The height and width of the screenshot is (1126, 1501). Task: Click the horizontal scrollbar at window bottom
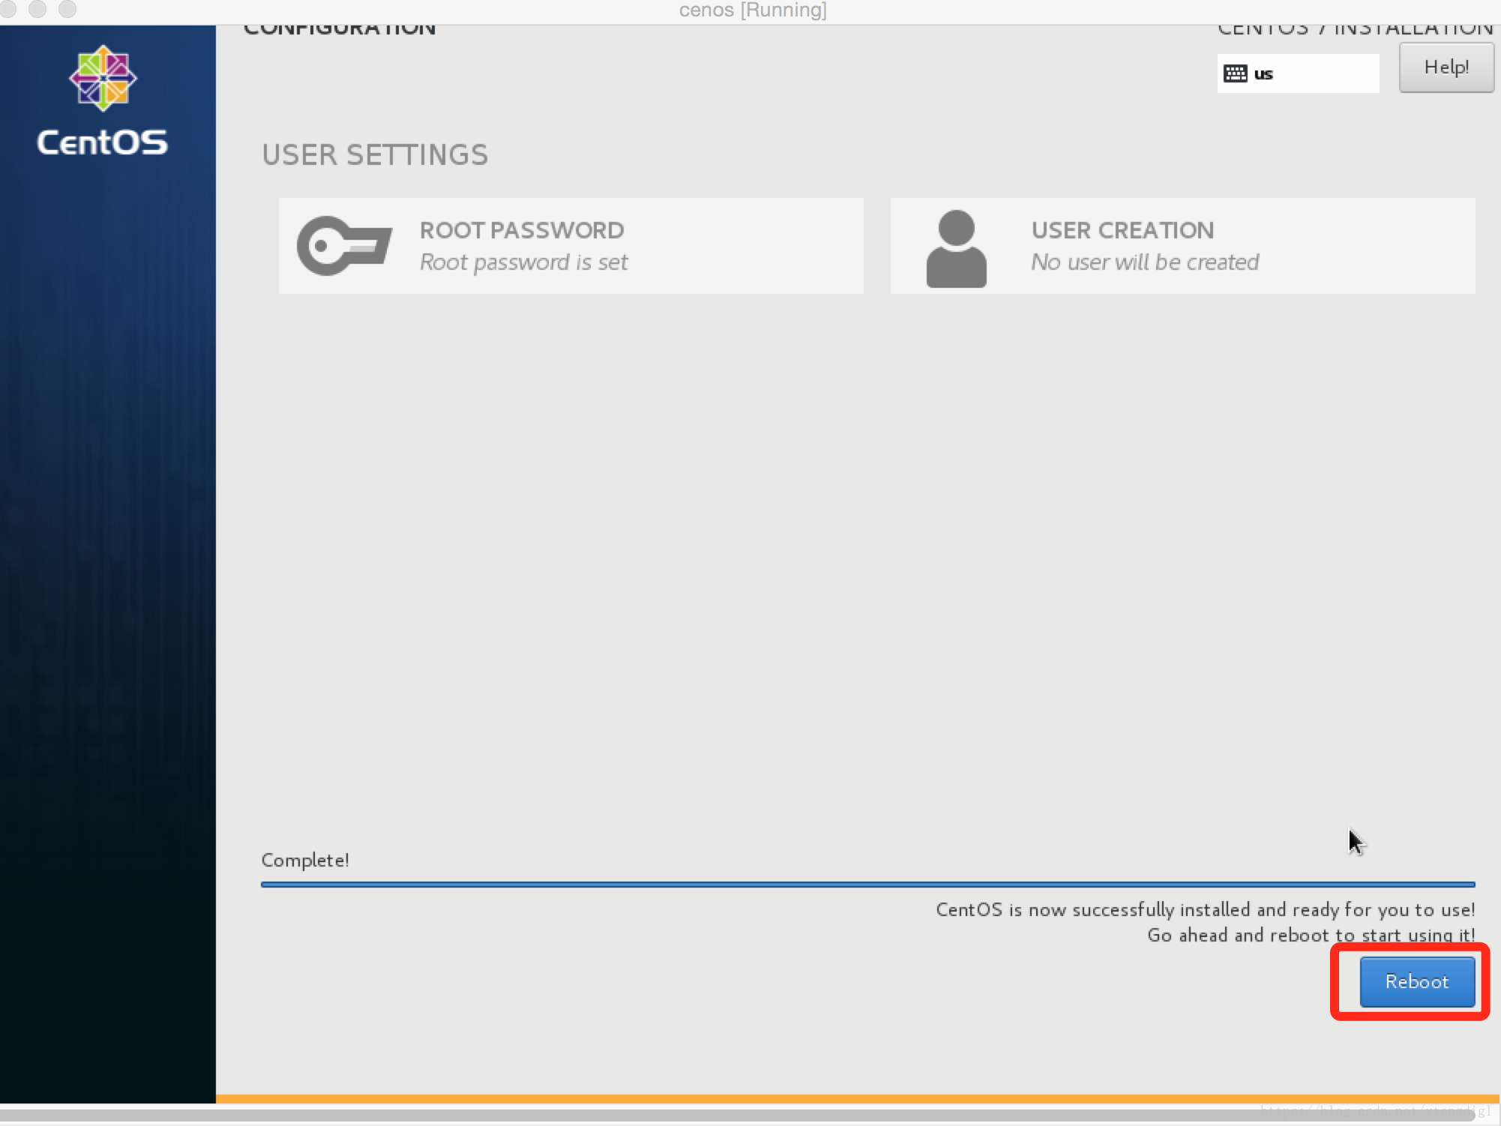(738, 1116)
